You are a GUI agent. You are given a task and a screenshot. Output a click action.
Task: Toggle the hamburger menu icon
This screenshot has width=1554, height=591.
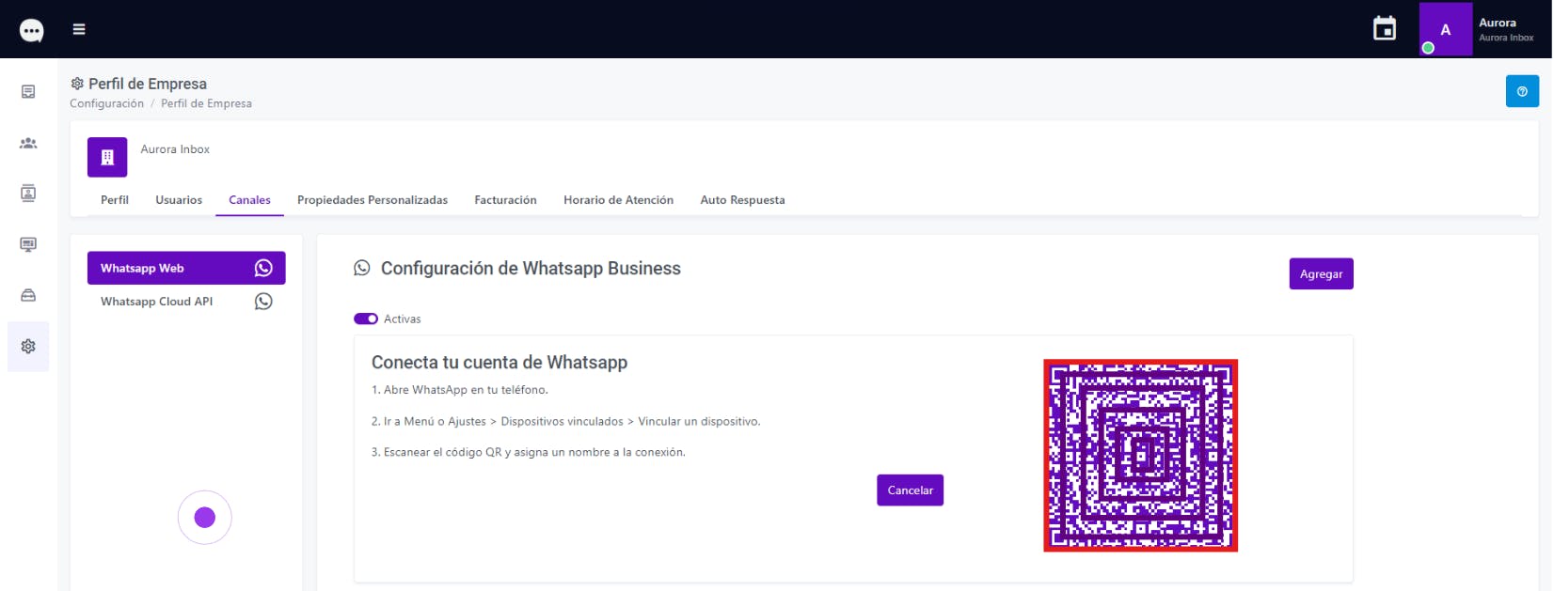pos(79,29)
